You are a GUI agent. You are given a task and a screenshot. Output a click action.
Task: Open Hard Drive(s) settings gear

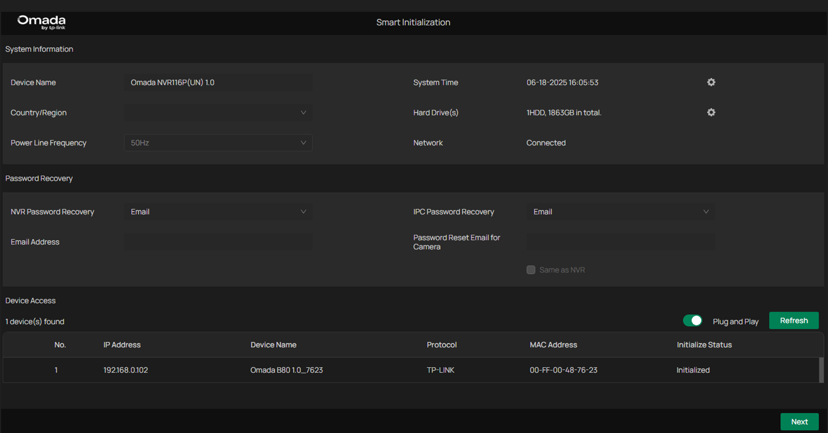point(711,112)
